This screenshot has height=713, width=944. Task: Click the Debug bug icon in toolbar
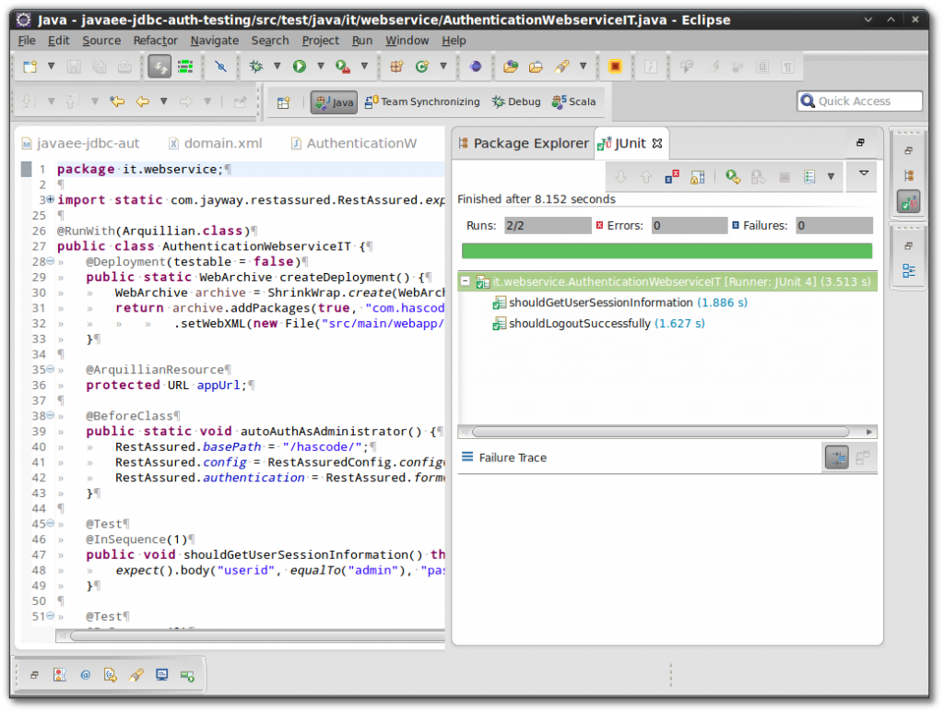(256, 66)
